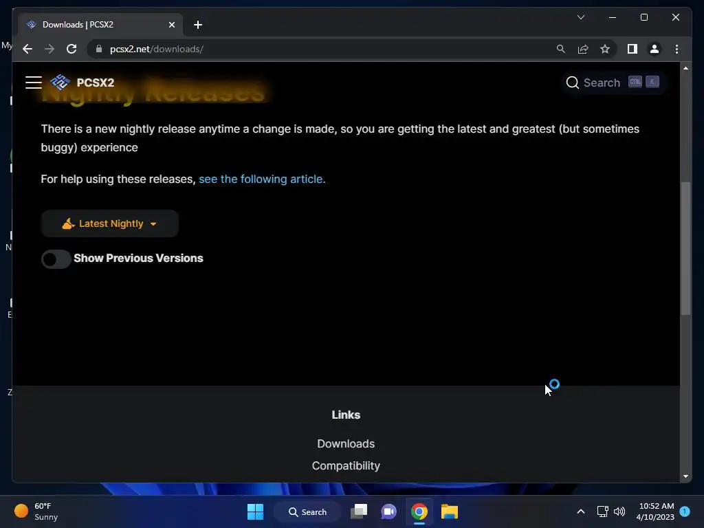
Task: Click the page scrollbar thumb
Action: [x=685, y=248]
